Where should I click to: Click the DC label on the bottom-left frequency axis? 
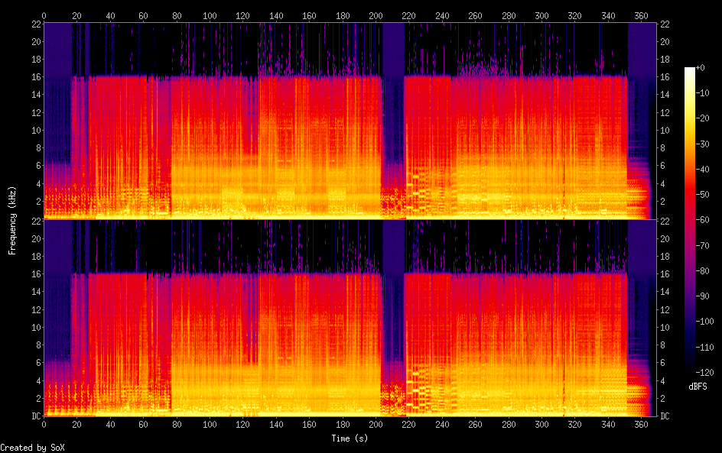[x=34, y=416]
